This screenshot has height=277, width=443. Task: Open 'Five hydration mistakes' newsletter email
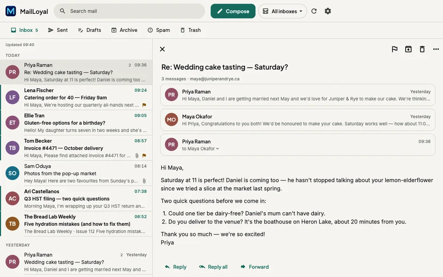point(76,224)
